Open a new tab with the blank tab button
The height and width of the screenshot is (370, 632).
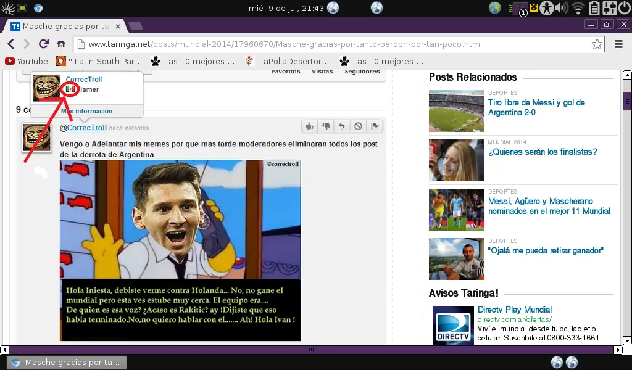pyautogui.click(x=136, y=26)
